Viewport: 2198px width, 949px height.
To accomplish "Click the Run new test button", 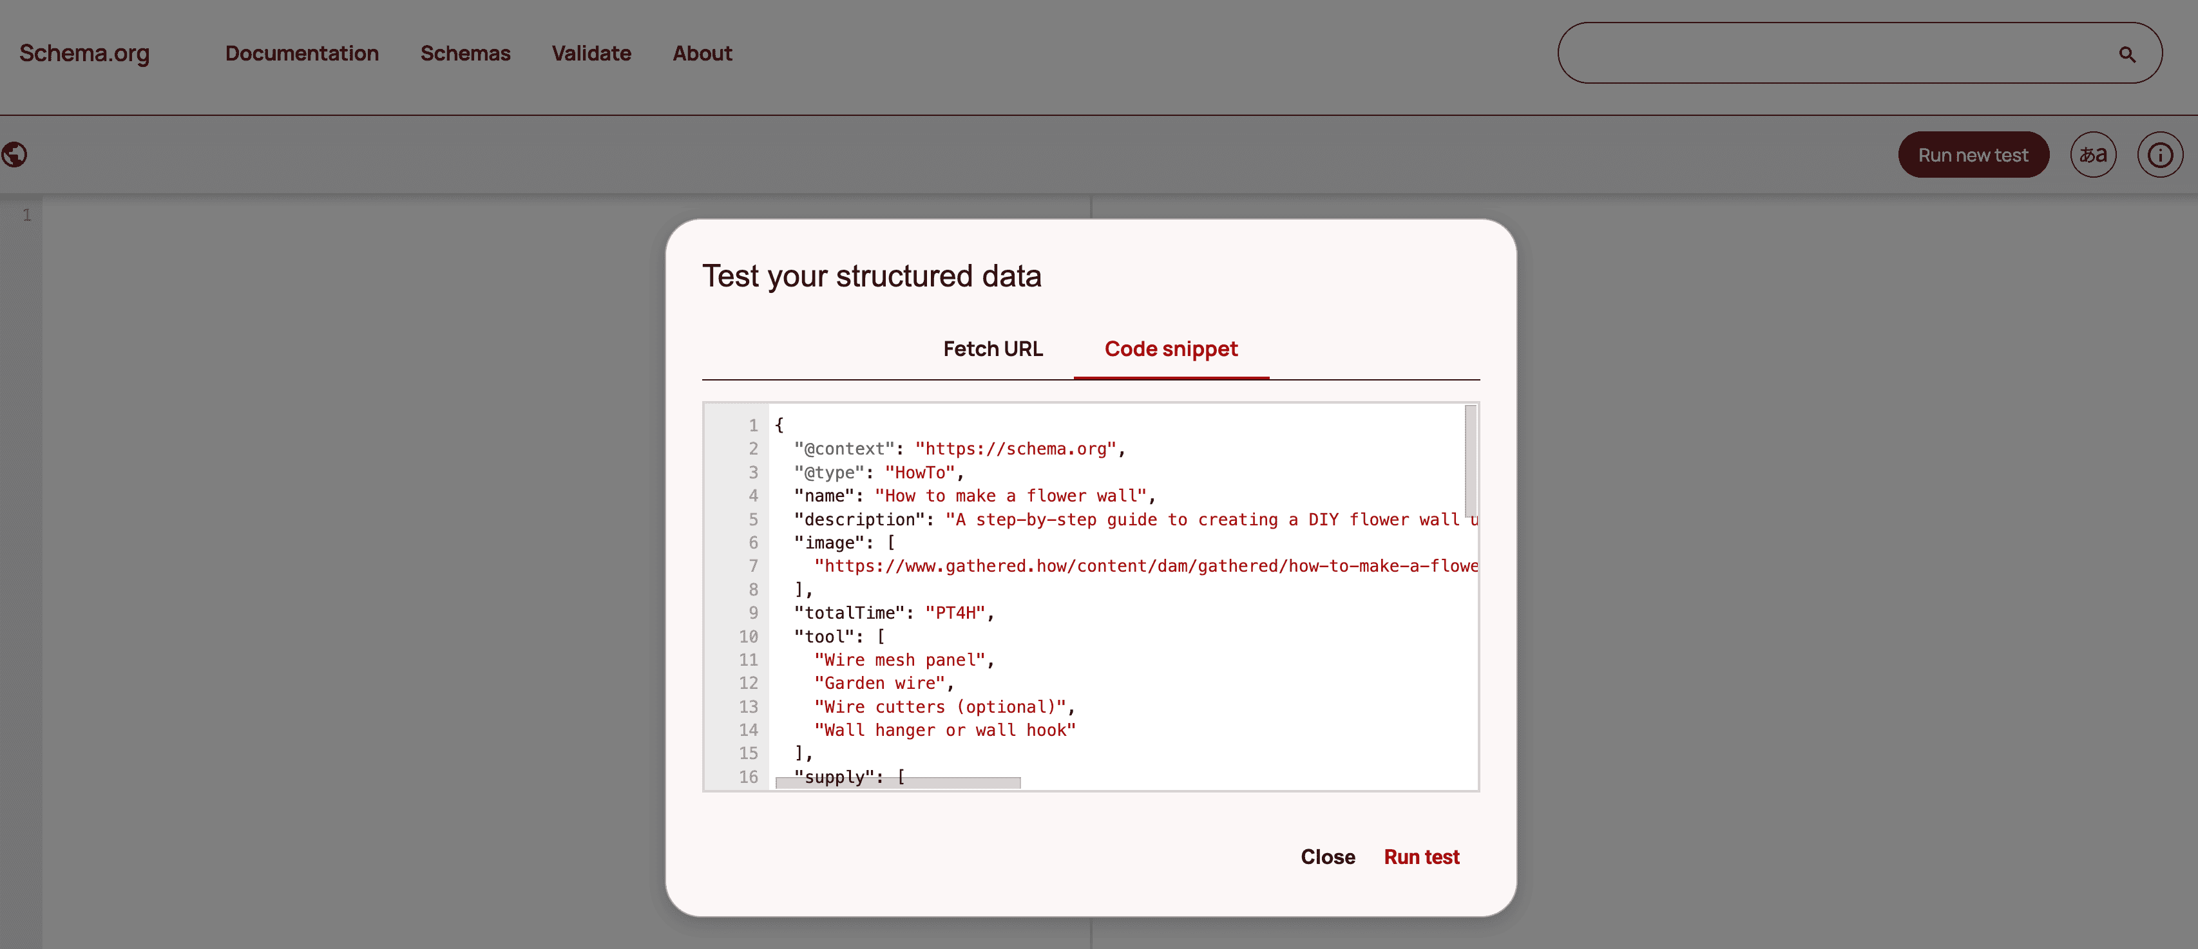I will (1974, 155).
